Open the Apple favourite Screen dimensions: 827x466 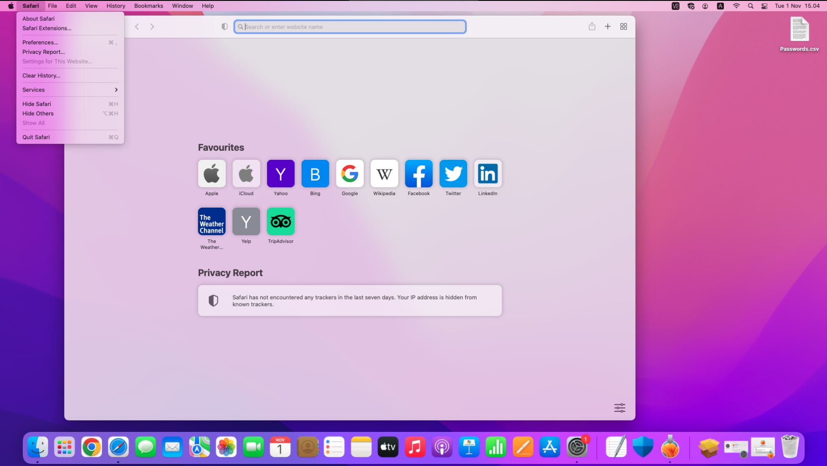pos(212,174)
